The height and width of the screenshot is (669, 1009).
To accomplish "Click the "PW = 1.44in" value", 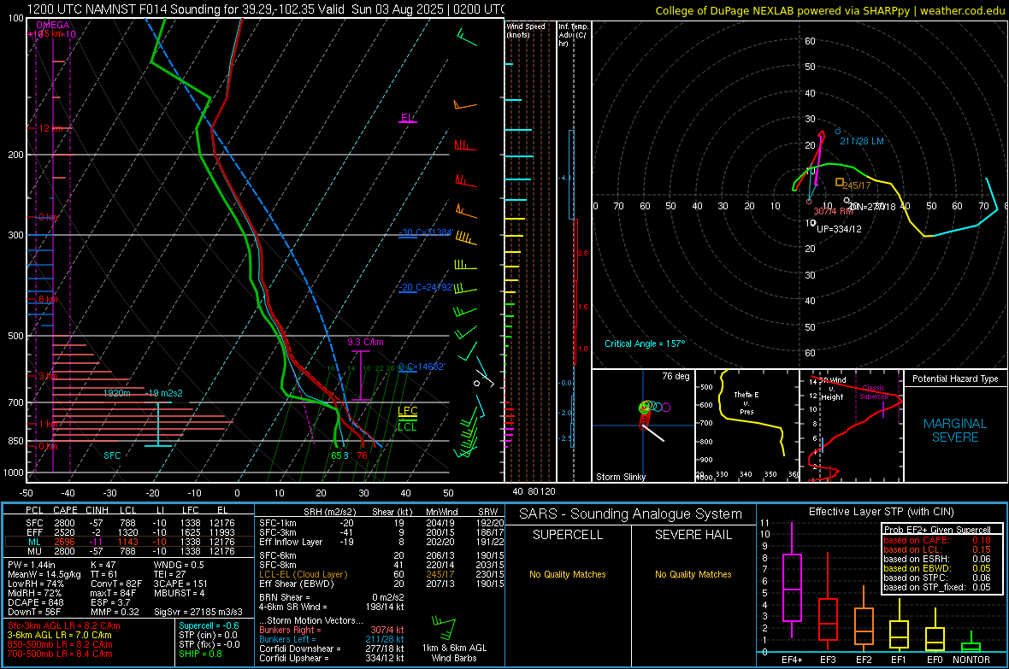I will tap(32, 565).
